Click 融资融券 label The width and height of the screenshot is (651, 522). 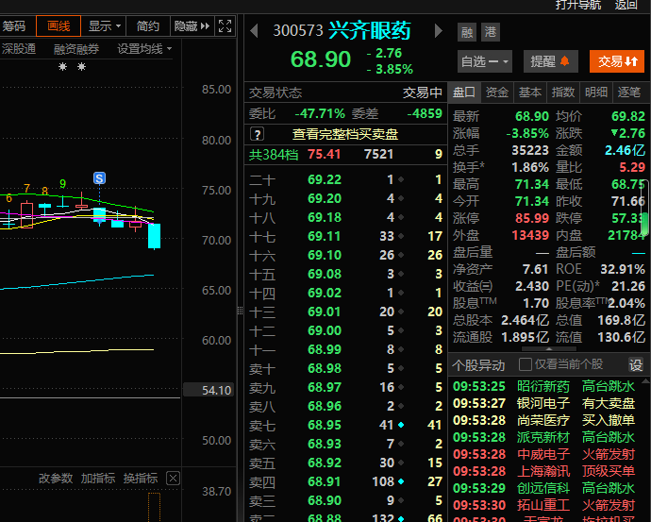[76, 49]
